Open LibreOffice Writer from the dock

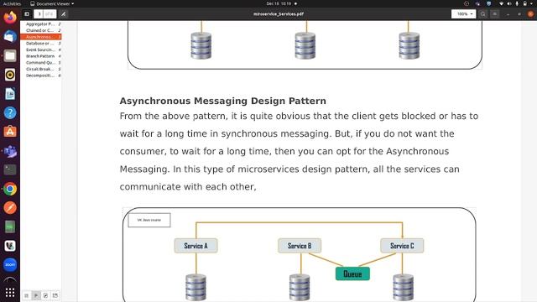coord(10,94)
